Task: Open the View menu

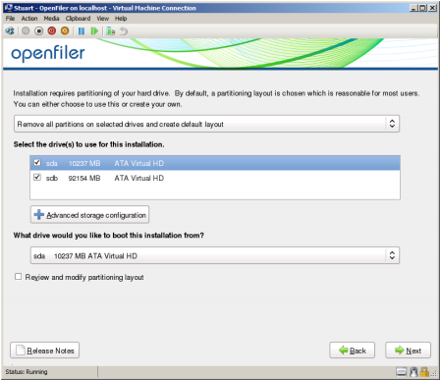Action: pos(102,19)
